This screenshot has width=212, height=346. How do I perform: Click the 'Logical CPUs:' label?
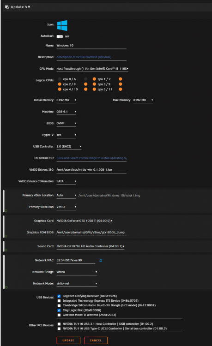pos(45,80)
